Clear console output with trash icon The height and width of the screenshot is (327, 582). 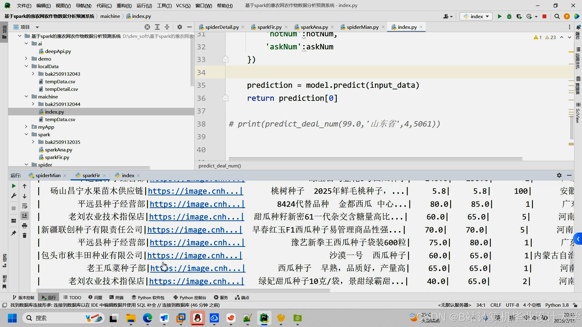click(25, 235)
